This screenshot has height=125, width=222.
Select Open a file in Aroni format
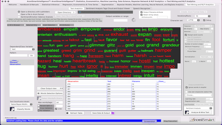19,14
